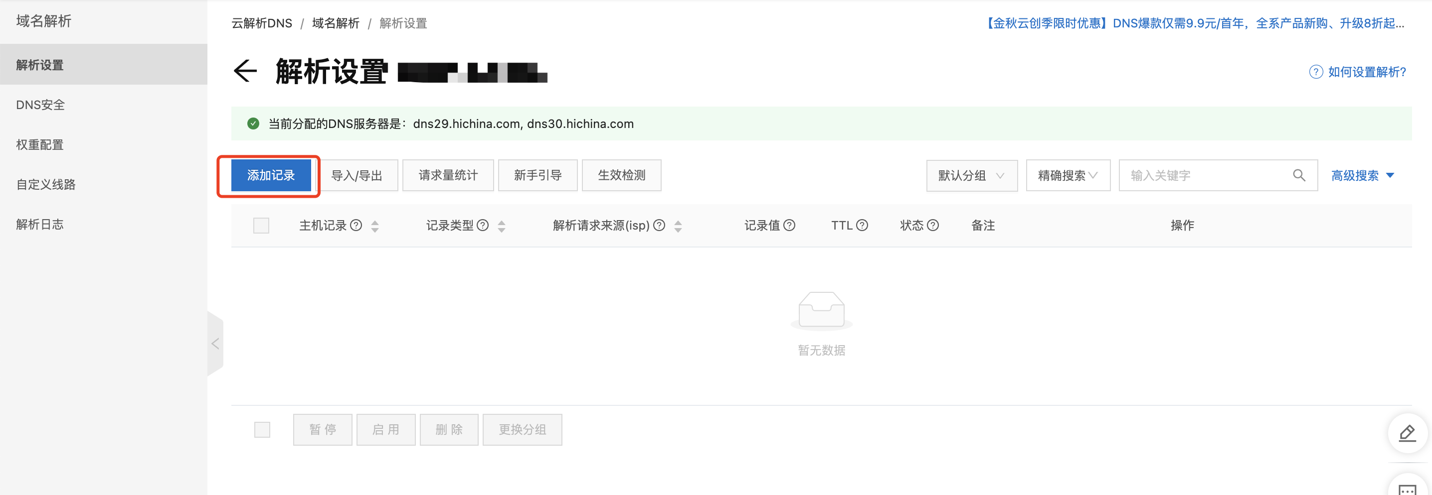Open help icon next to 记录类型
This screenshot has height=495, width=1432.
(x=483, y=225)
